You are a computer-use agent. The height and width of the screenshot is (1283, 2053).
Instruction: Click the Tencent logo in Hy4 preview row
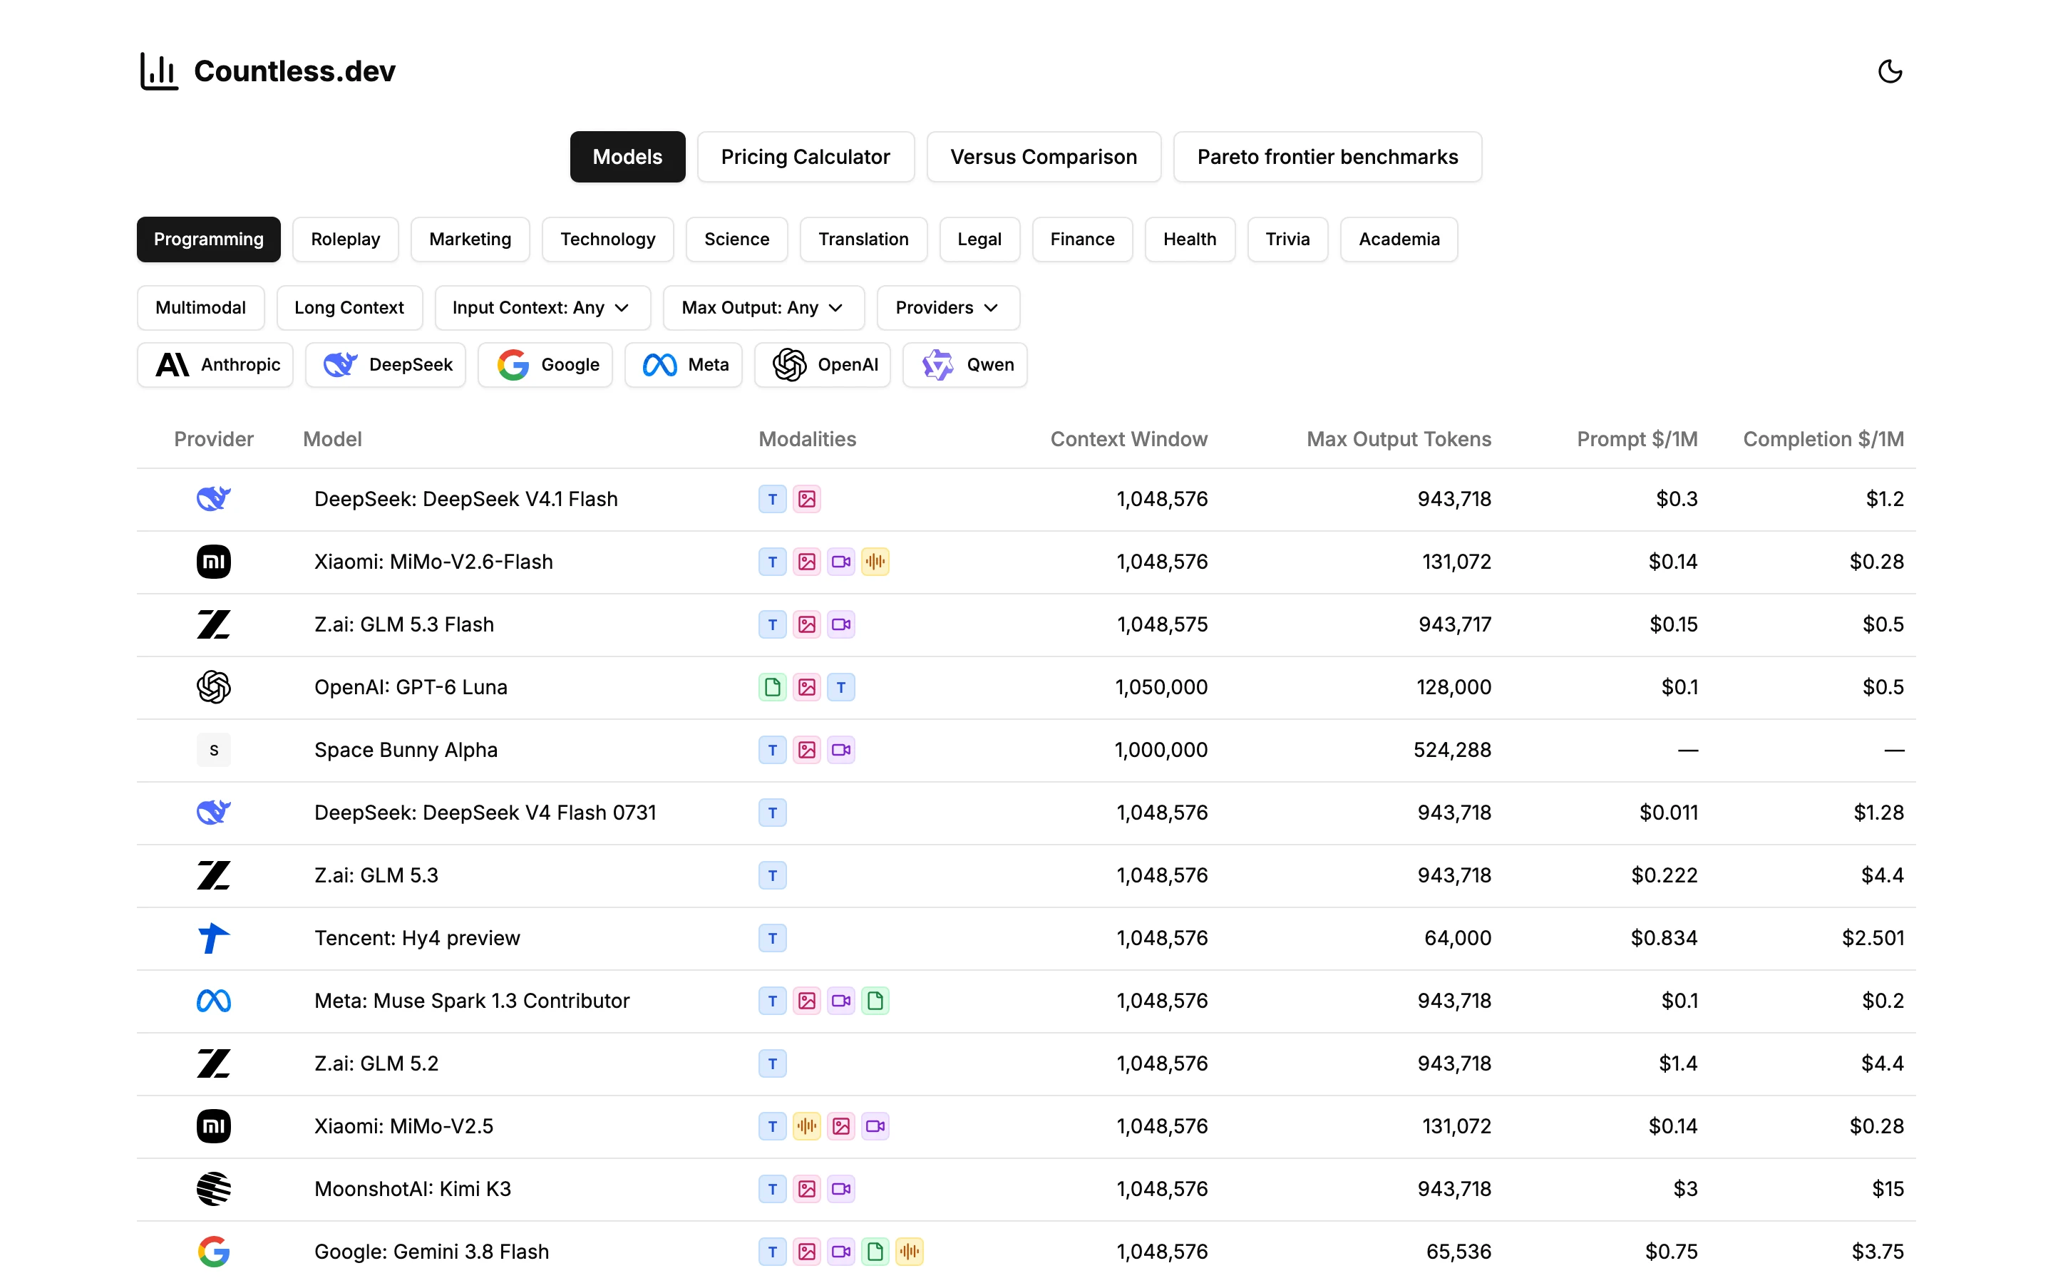point(214,937)
